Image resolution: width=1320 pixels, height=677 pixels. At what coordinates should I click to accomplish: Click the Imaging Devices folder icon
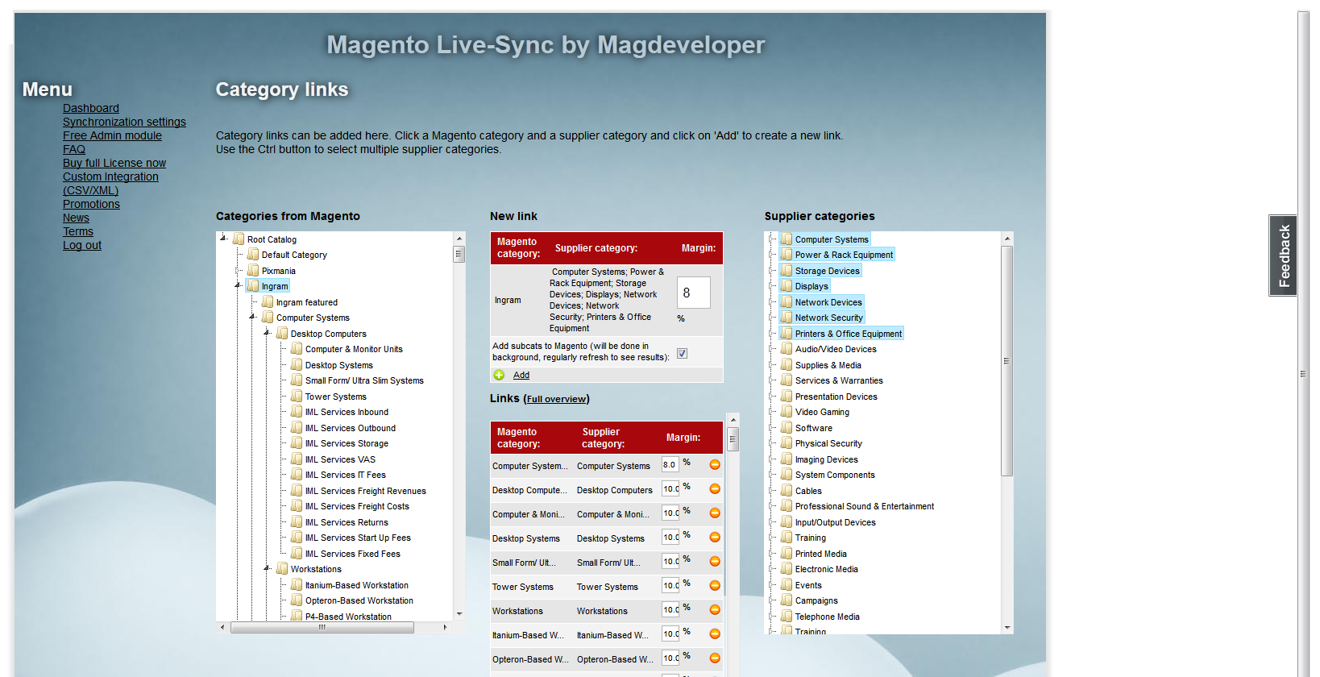787,459
